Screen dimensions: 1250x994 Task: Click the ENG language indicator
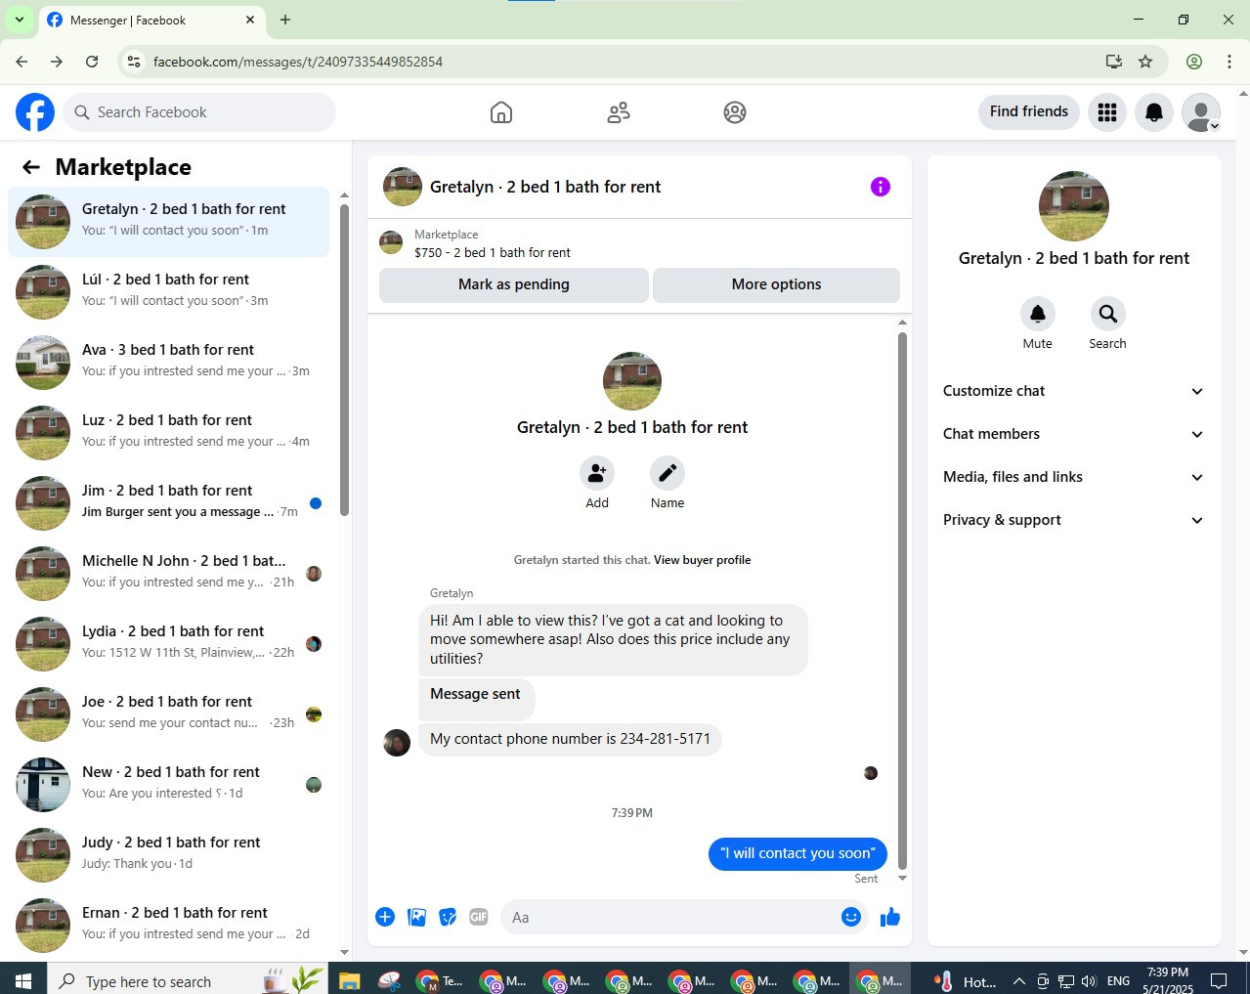click(x=1119, y=981)
